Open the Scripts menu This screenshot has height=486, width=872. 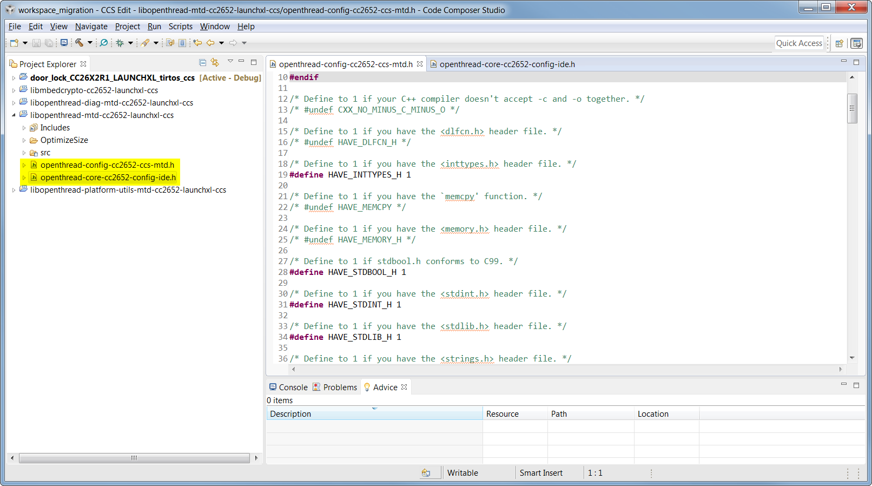click(x=180, y=27)
